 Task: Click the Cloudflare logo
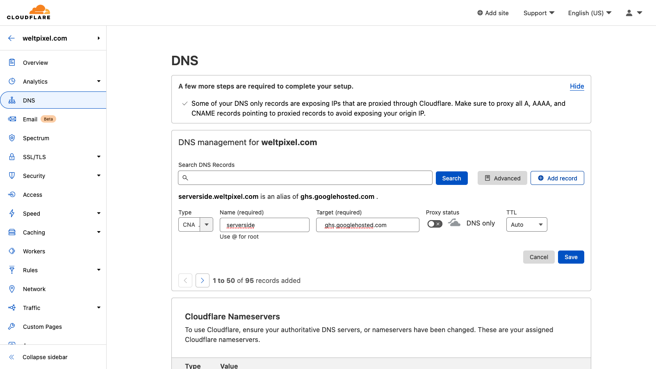click(29, 12)
